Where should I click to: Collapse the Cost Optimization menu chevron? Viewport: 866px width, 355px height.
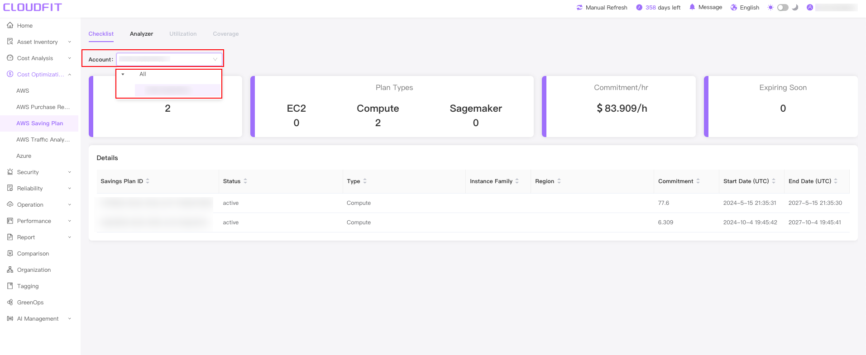70,75
